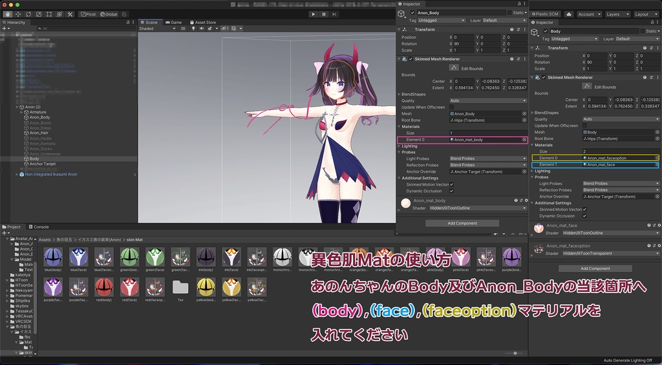Toggle scene effects icon
This screenshot has height=365, width=662.
[x=210, y=28]
